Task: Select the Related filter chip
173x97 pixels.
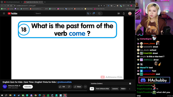Action: [x=124, y=89]
